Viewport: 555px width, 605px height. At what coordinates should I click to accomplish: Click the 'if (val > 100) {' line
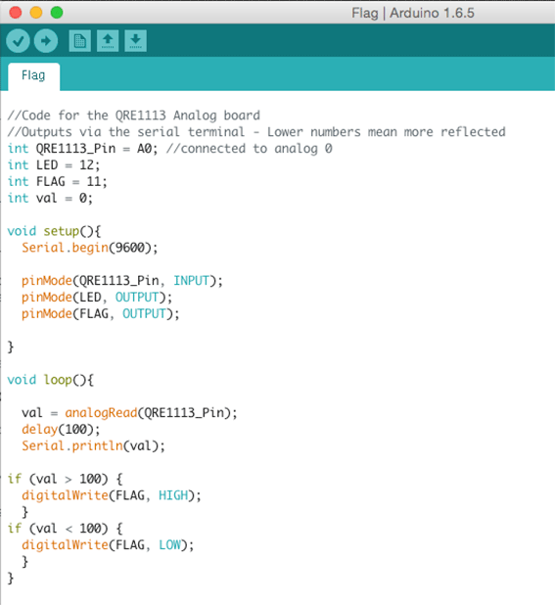click(65, 480)
